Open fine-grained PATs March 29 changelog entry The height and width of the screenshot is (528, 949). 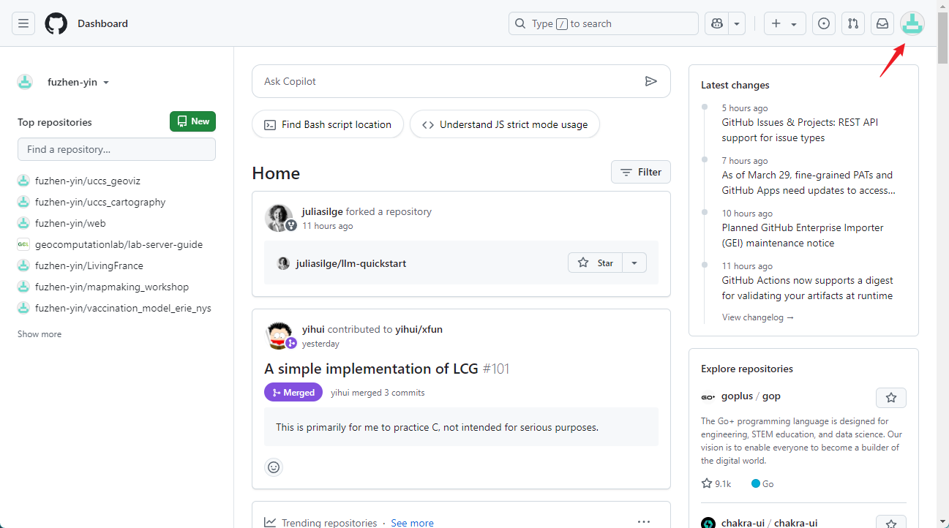[x=809, y=183]
